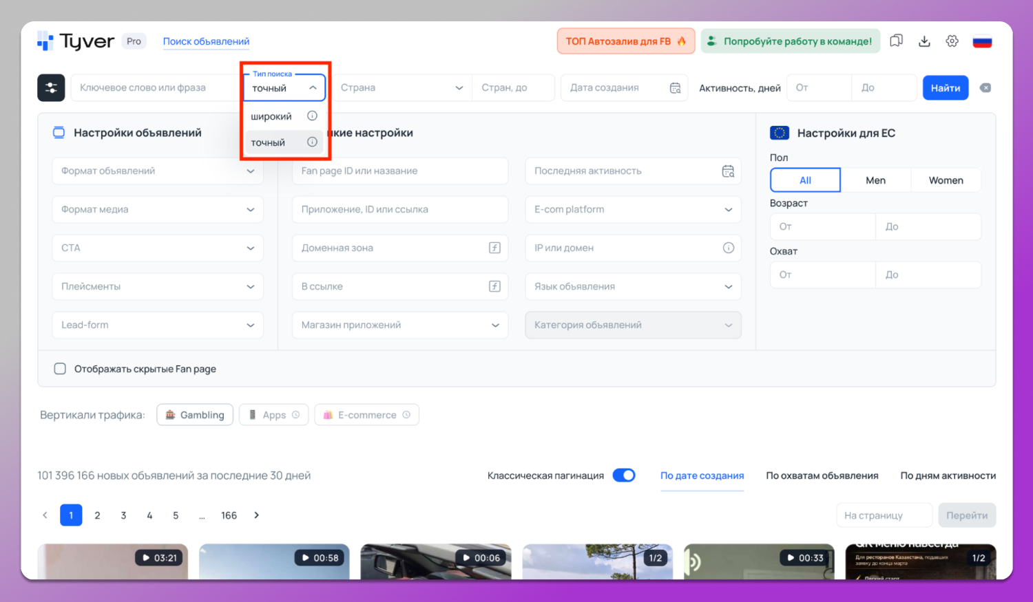Toggle the Классическая пагинация switch
1033x602 pixels.
(x=624, y=475)
